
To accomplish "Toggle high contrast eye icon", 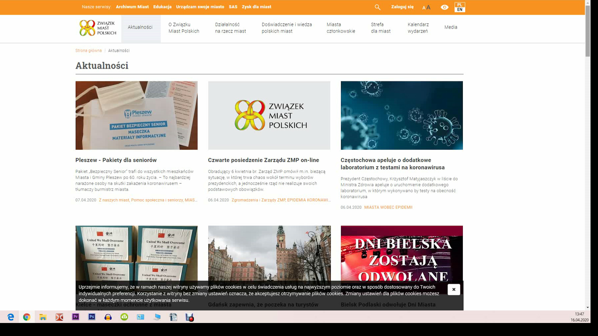I will pyautogui.click(x=444, y=7).
